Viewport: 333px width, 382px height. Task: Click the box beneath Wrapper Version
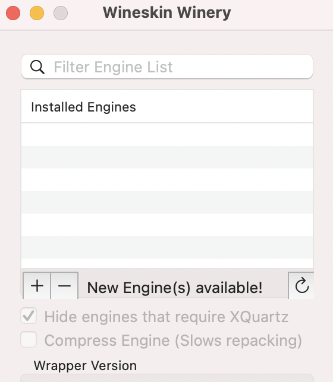(167, 378)
